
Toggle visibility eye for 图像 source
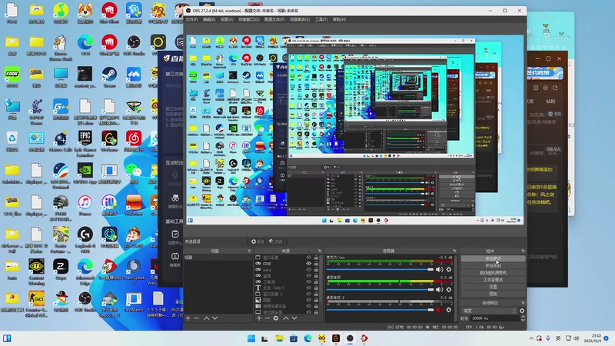pyautogui.click(x=309, y=300)
